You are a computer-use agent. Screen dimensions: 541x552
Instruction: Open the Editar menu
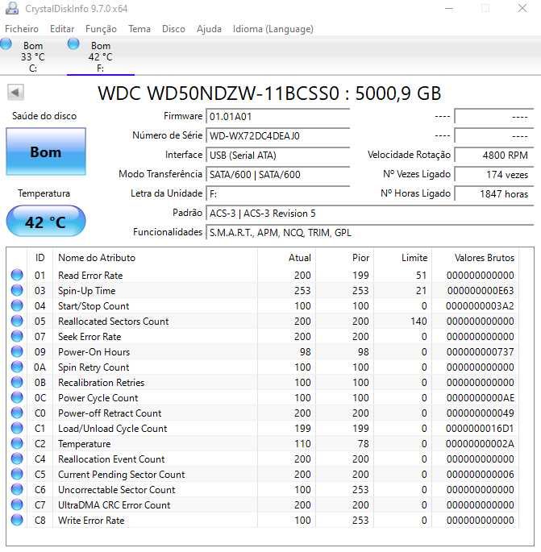pos(62,29)
